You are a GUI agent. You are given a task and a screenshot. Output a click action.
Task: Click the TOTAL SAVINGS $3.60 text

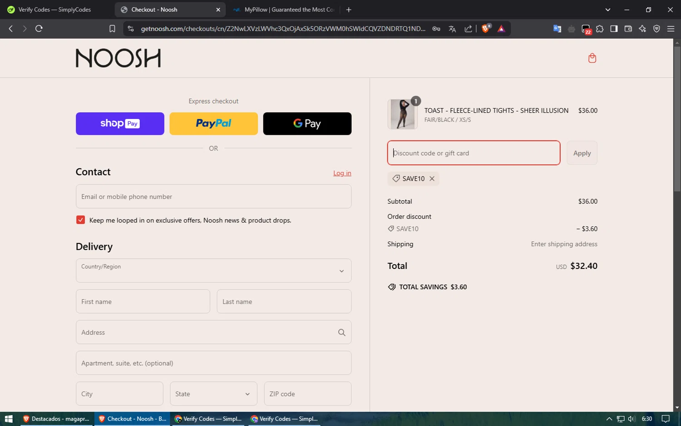433,287
